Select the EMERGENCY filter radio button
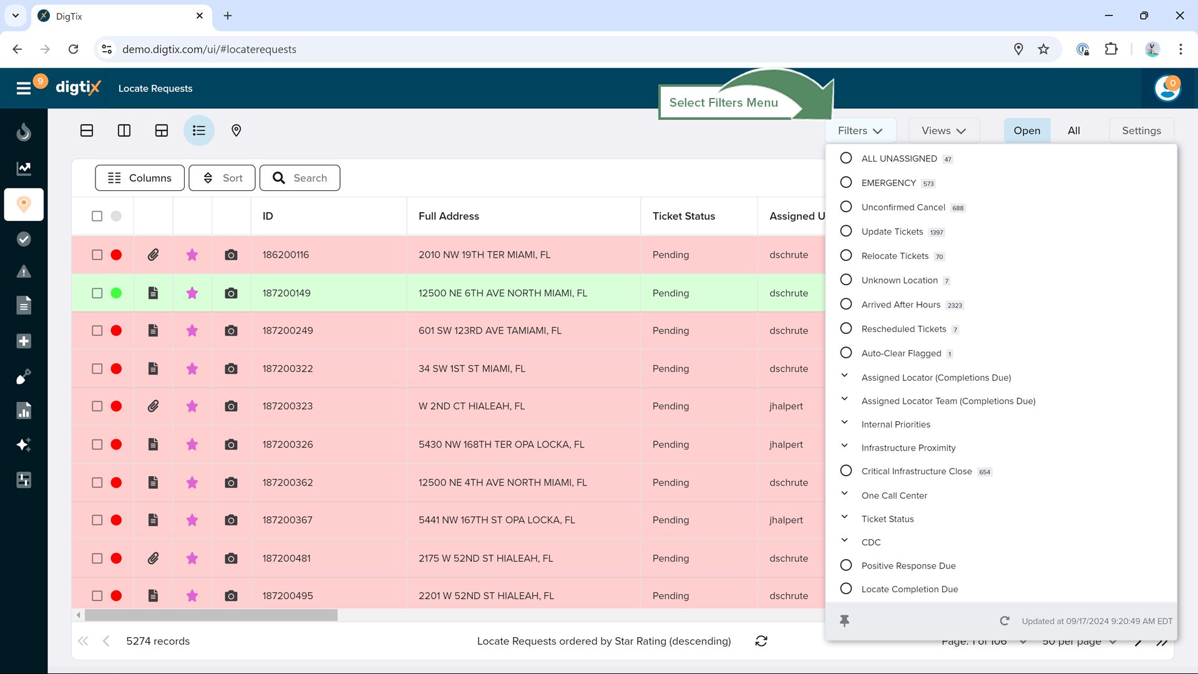This screenshot has width=1198, height=674. tap(846, 183)
